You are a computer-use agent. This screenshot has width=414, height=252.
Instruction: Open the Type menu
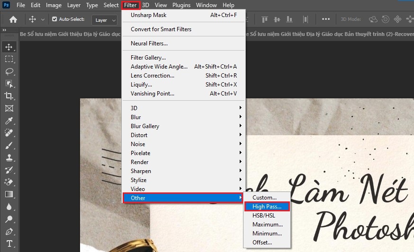(x=92, y=5)
